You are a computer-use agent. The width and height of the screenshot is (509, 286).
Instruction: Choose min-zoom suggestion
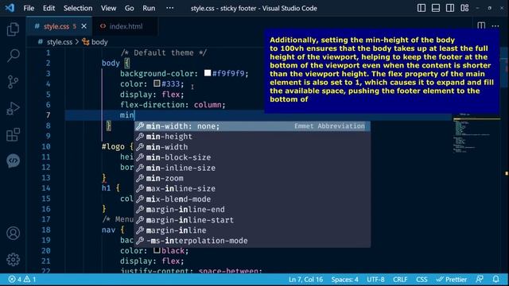click(252, 178)
